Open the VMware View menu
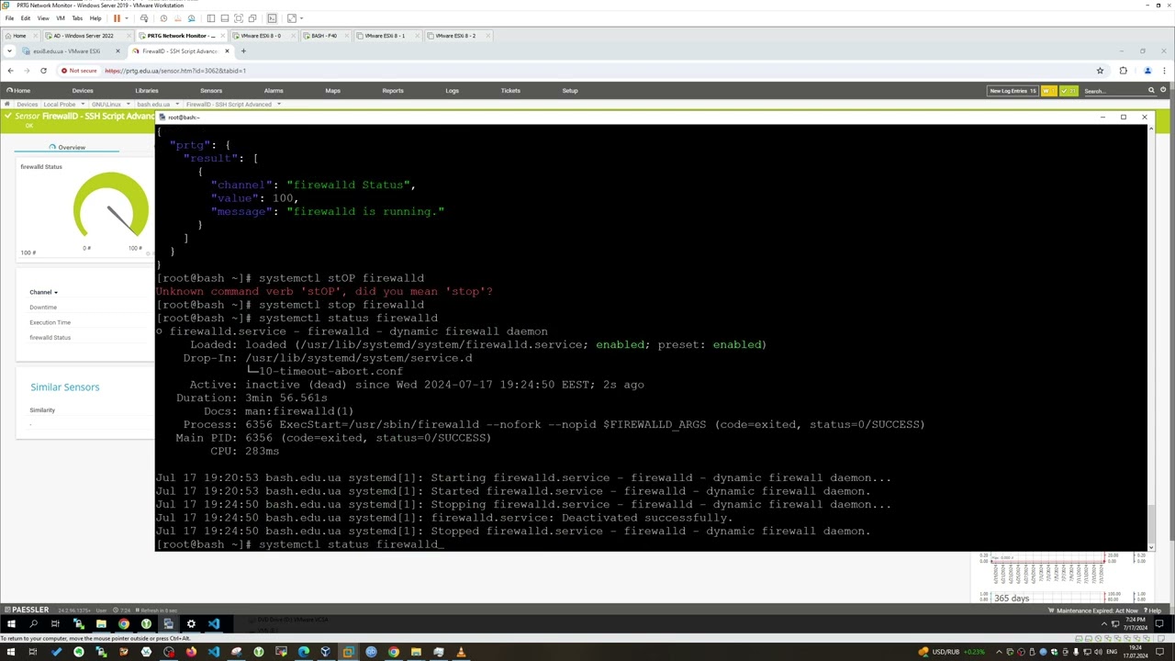 pos(43,18)
